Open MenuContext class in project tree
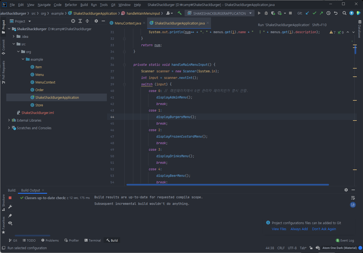This screenshot has width=363, height=253. click(x=45, y=82)
